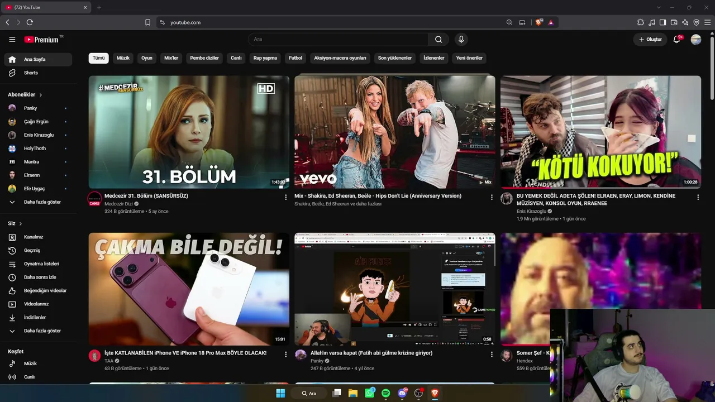Open File Explorer from taskbar

(x=353, y=393)
